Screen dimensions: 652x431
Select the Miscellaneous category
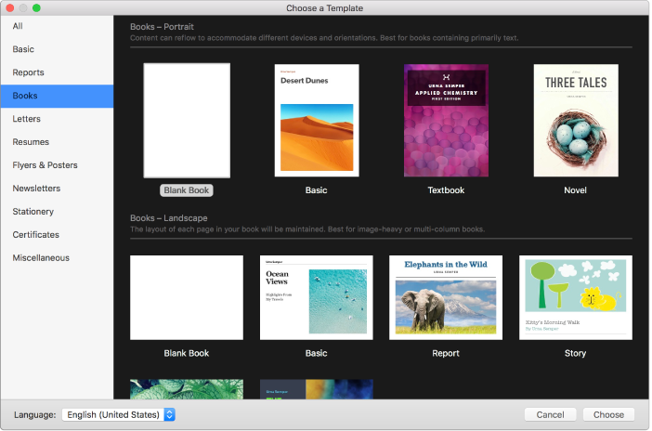57,258
